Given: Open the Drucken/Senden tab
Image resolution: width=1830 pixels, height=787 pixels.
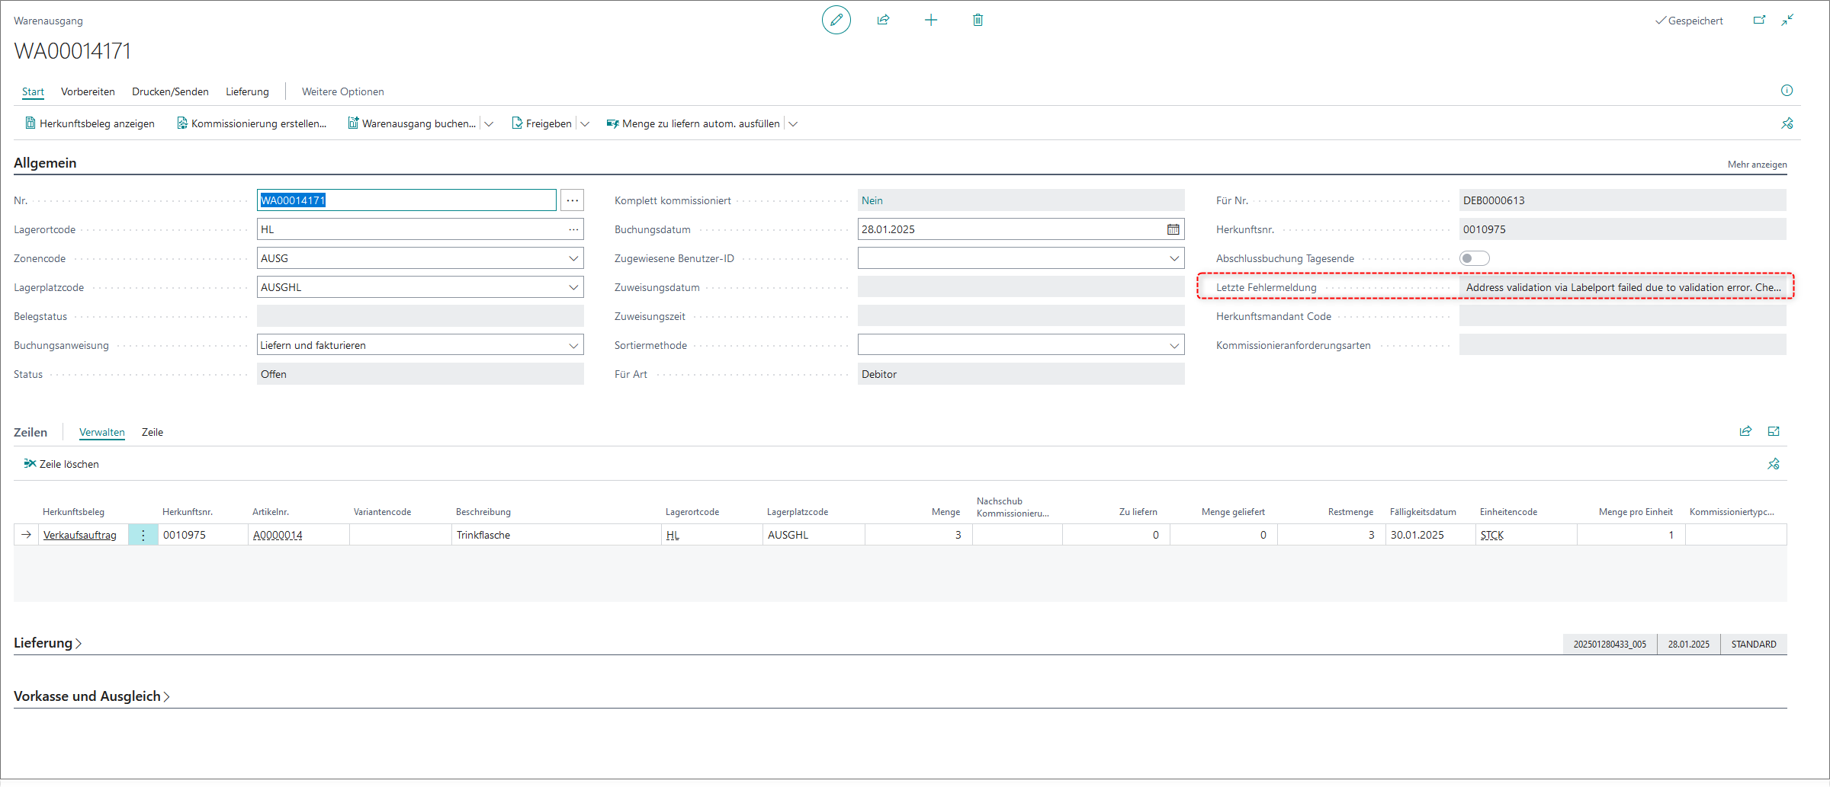Looking at the screenshot, I should [170, 91].
